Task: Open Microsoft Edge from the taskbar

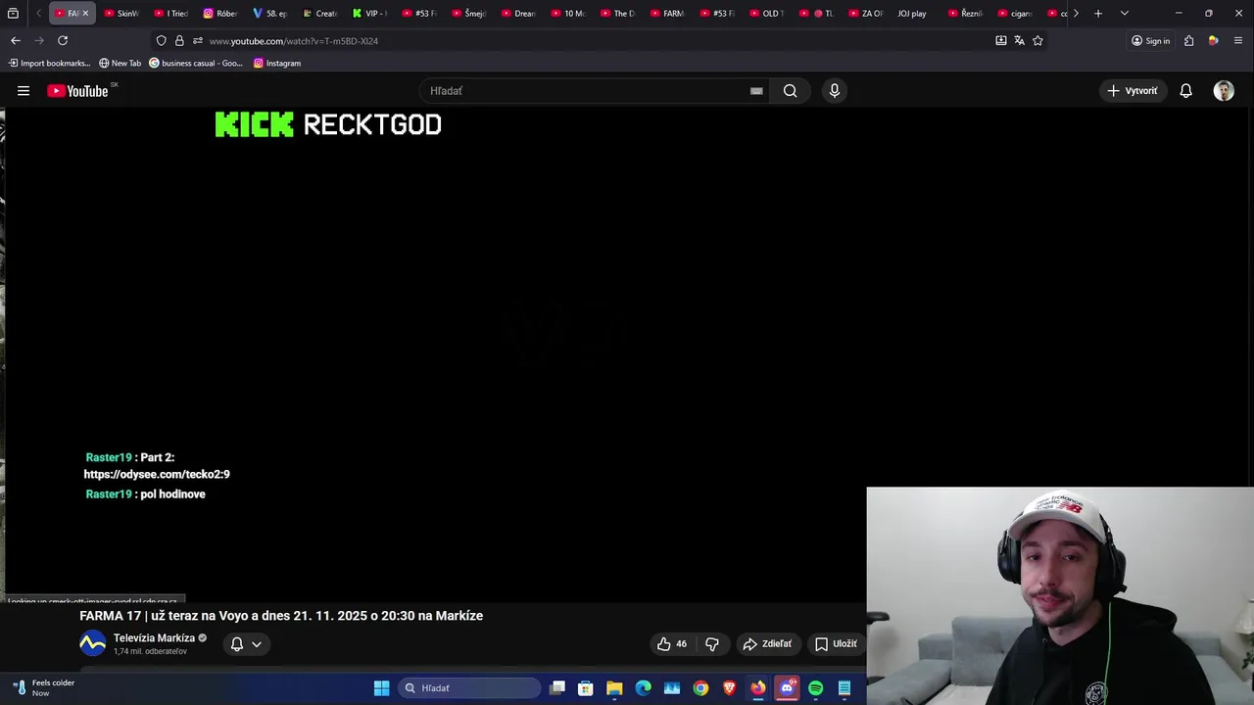Action: (643, 688)
